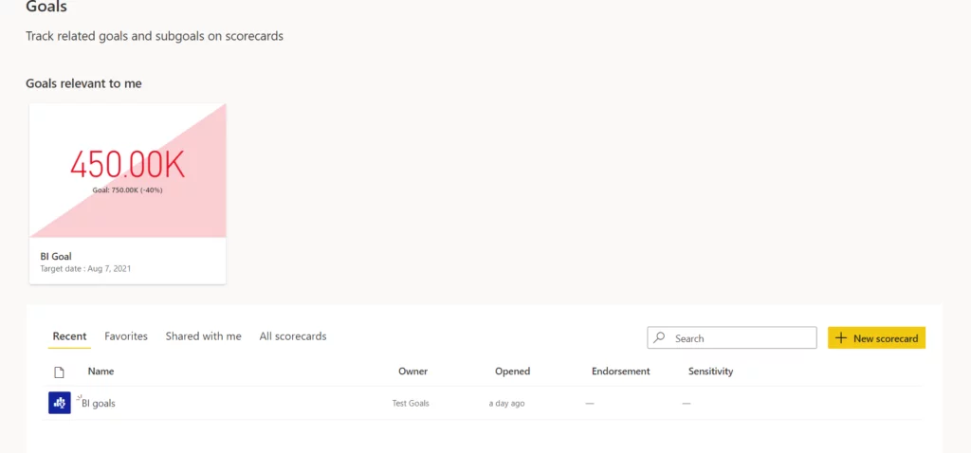This screenshot has width=971, height=453.
Task: Click inside the Search field
Action: tap(732, 338)
